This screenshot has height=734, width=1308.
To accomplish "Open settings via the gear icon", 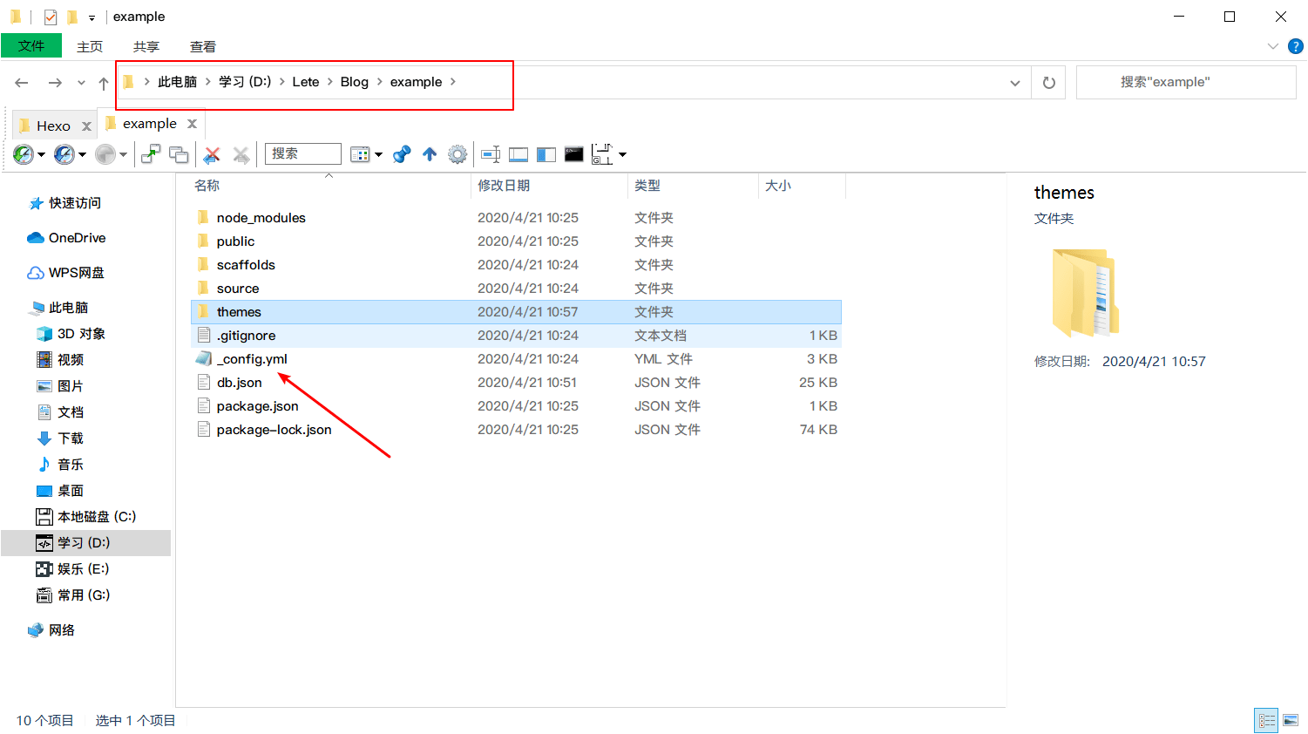I will pyautogui.click(x=457, y=155).
